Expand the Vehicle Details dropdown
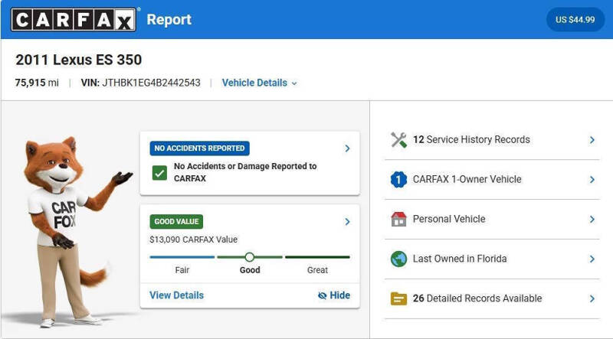613x339 pixels. point(259,83)
